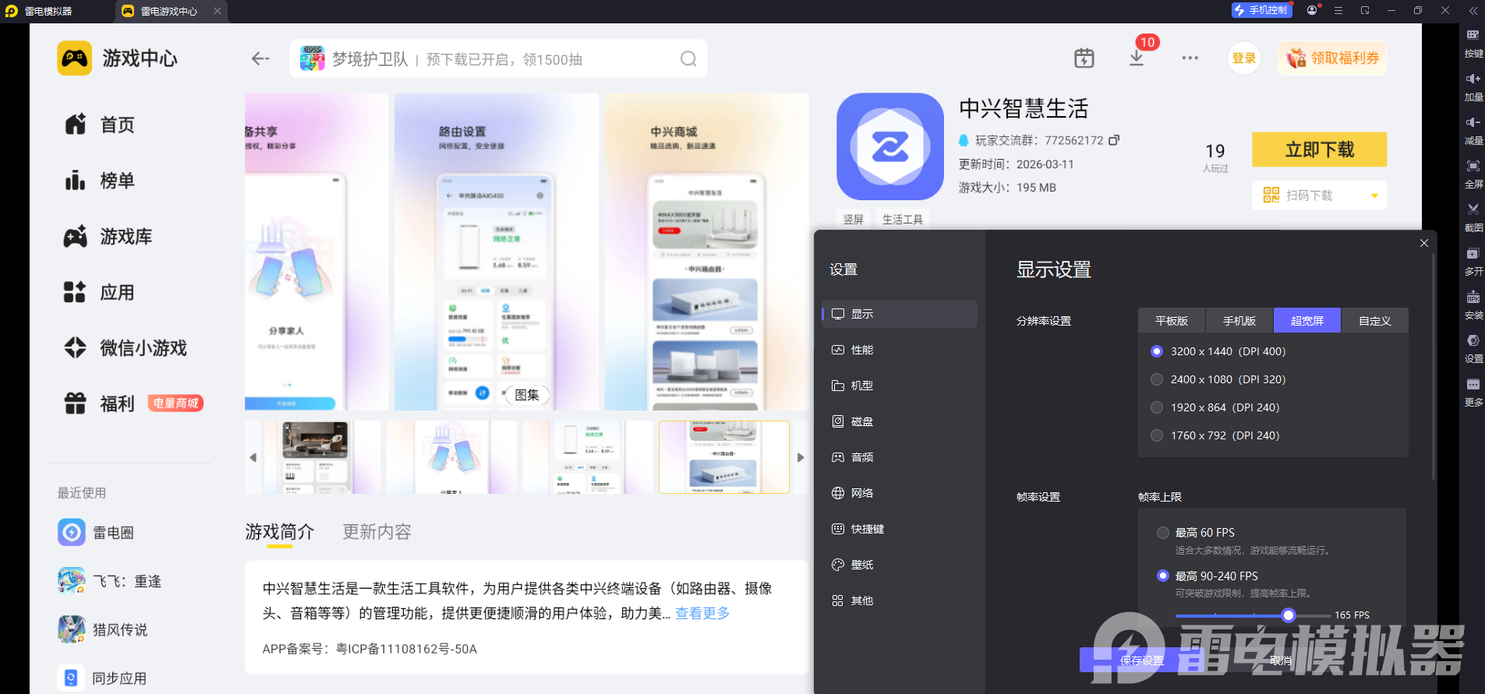Switch to the 自定义 resolution tab
The height and width of the screenshot is (694, 1485).
[x=1375, y=320]
